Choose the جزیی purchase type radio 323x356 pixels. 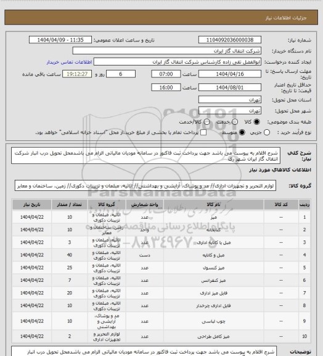tap(267, 132)
